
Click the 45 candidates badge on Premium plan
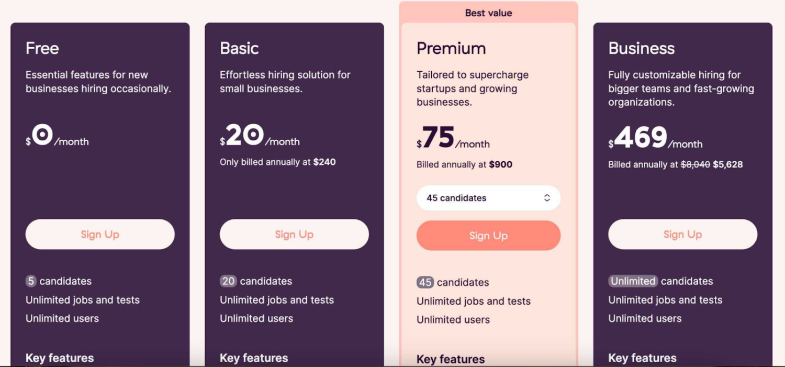click(425, 282)
